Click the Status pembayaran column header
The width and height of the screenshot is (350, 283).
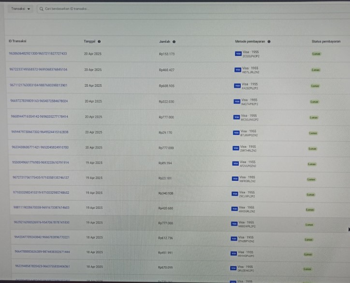pyautogui.click(x=326, y=41)
